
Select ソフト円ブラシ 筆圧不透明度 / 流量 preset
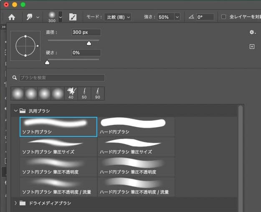click(58, 187)
